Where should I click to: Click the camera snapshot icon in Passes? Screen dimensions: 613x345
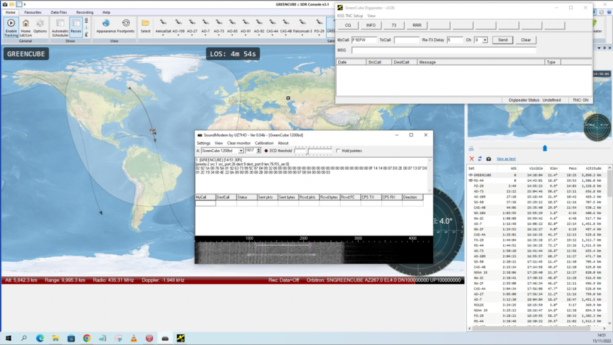click(488, 159)
